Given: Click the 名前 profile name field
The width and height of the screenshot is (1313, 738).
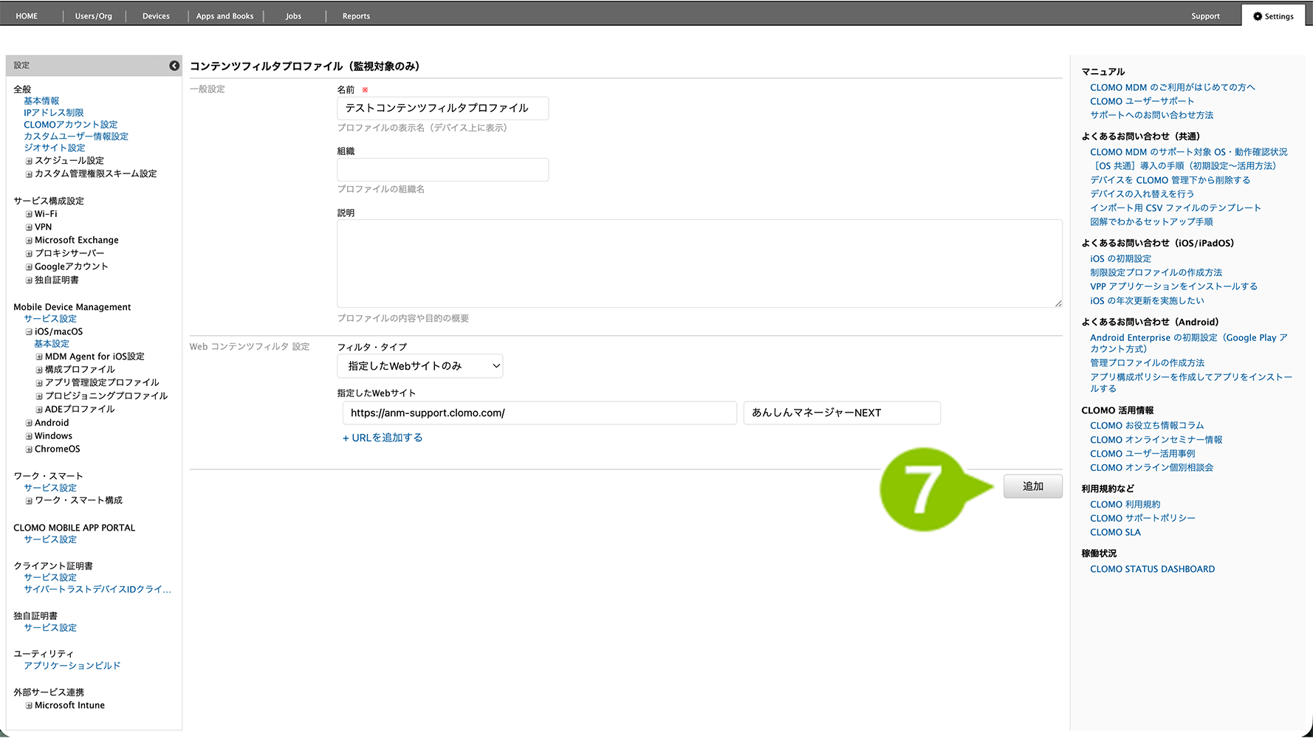Looking at the screenshot, I should (x=442, y=108).
